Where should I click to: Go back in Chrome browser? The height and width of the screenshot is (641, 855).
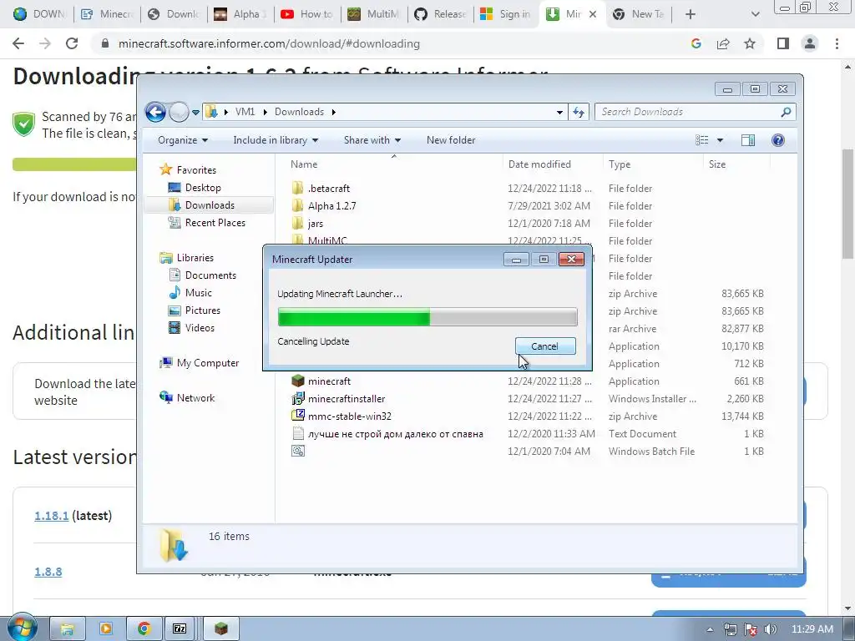coord(18,43)
